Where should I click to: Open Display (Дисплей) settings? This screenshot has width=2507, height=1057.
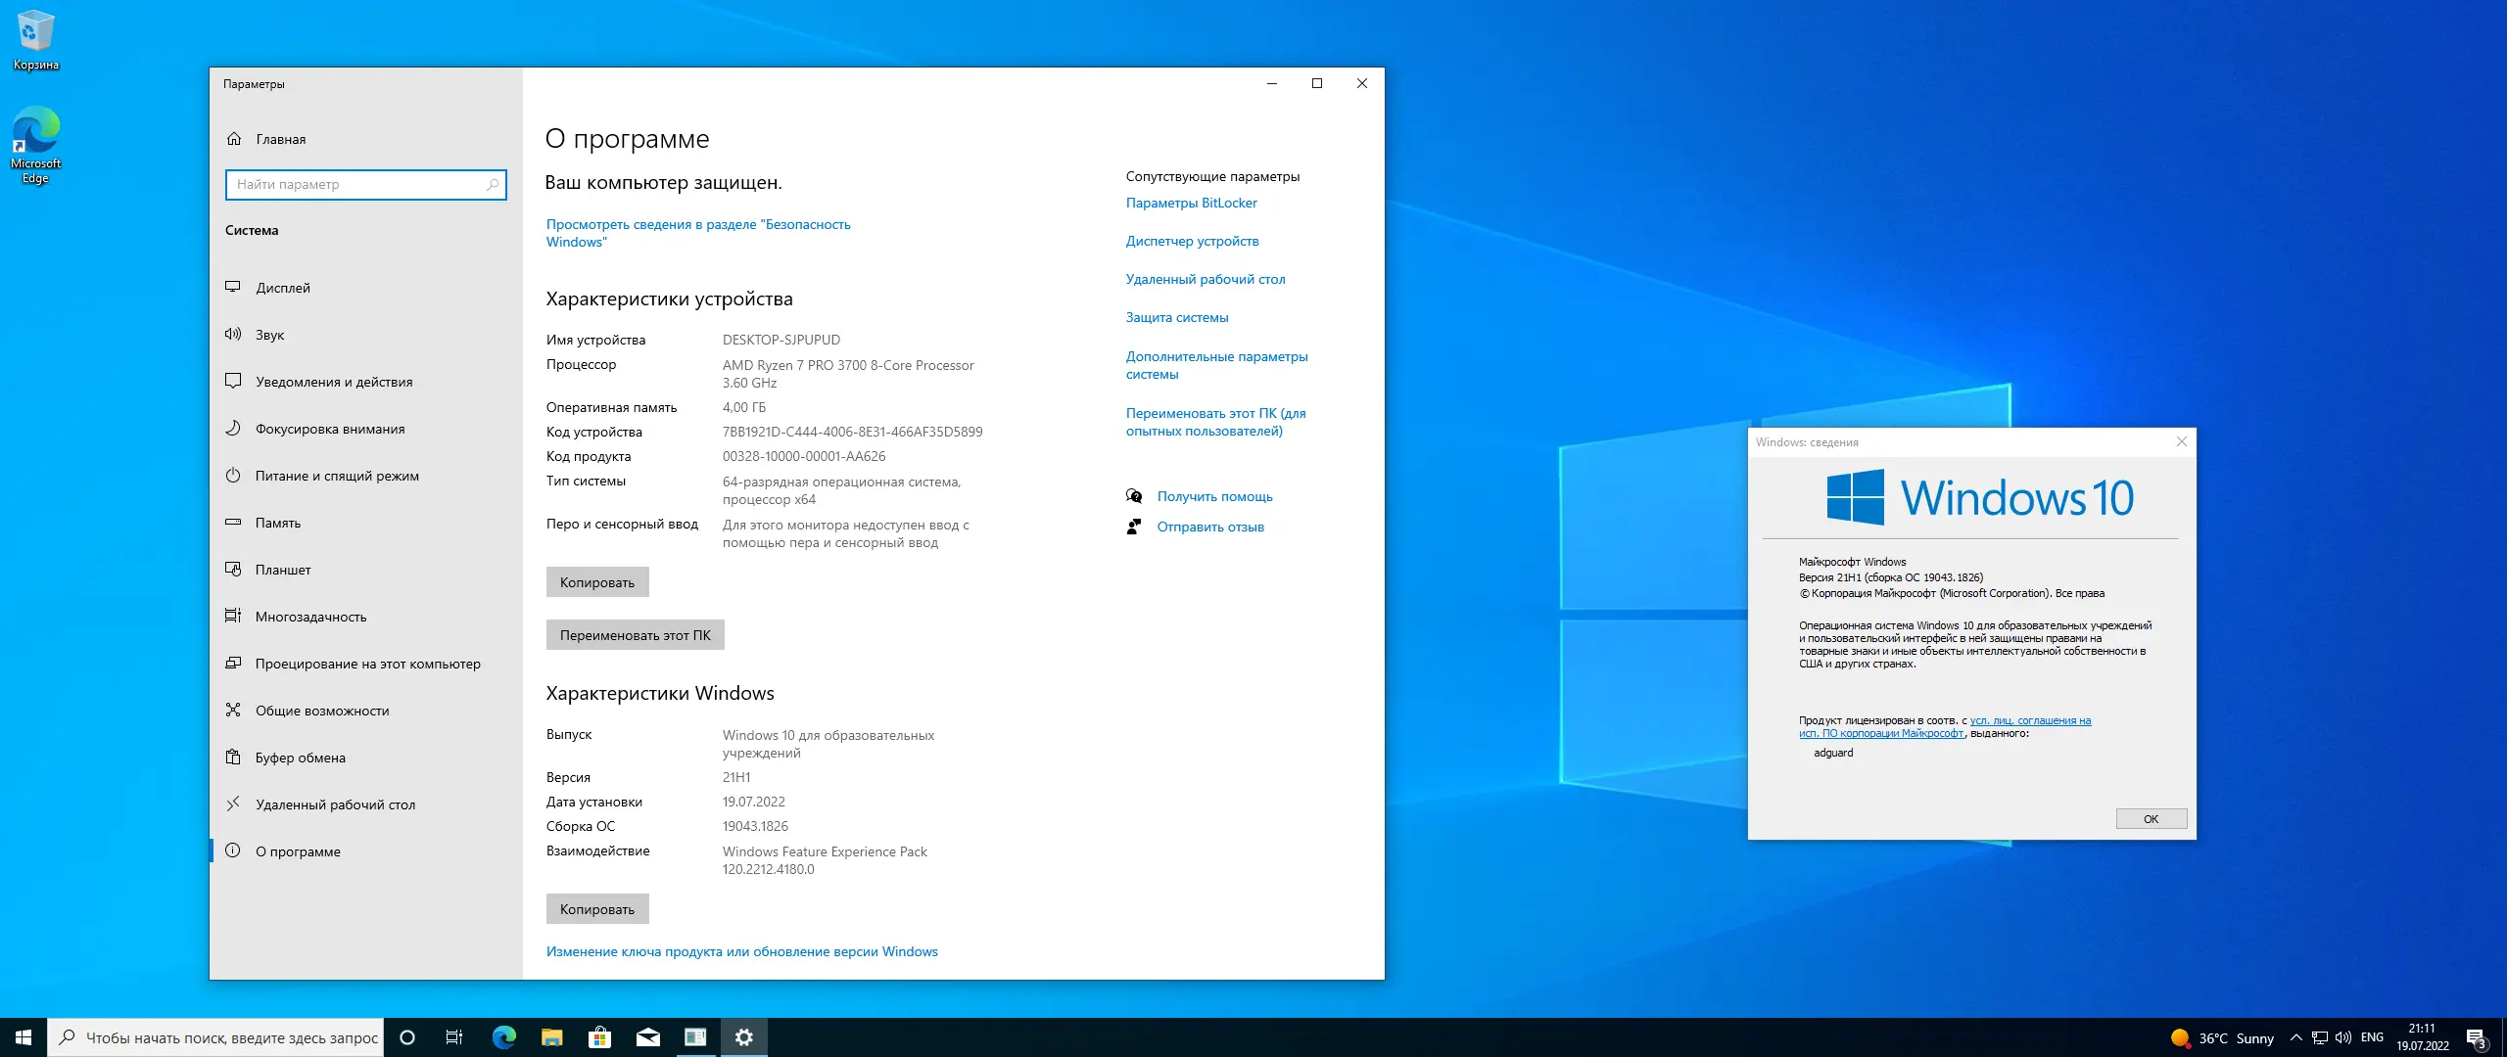[x=282, y=288]
